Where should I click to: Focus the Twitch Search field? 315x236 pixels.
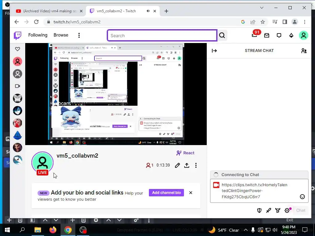tap(162, 36)
